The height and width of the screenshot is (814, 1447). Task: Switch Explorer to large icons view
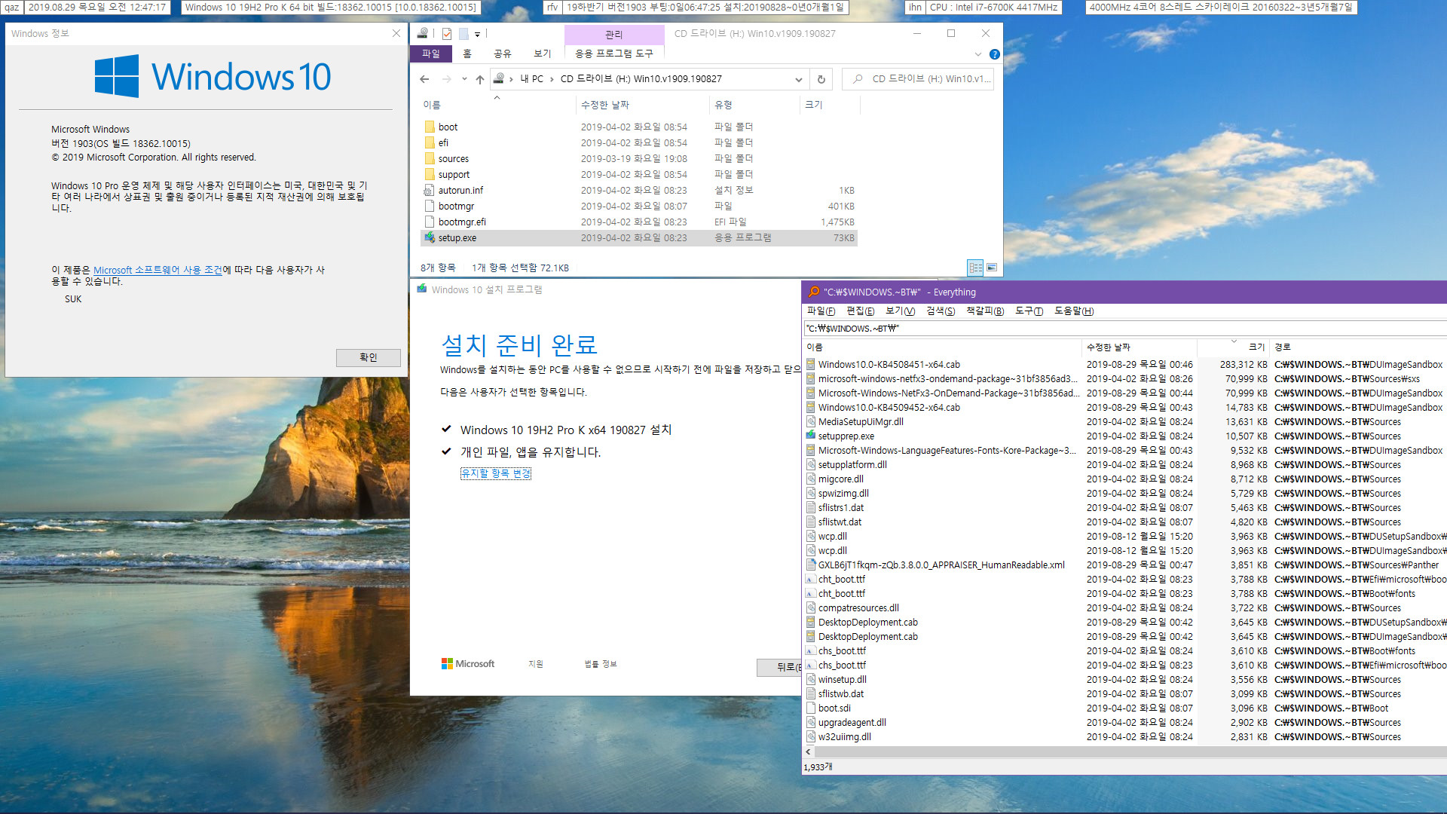[x=992, y=268]
